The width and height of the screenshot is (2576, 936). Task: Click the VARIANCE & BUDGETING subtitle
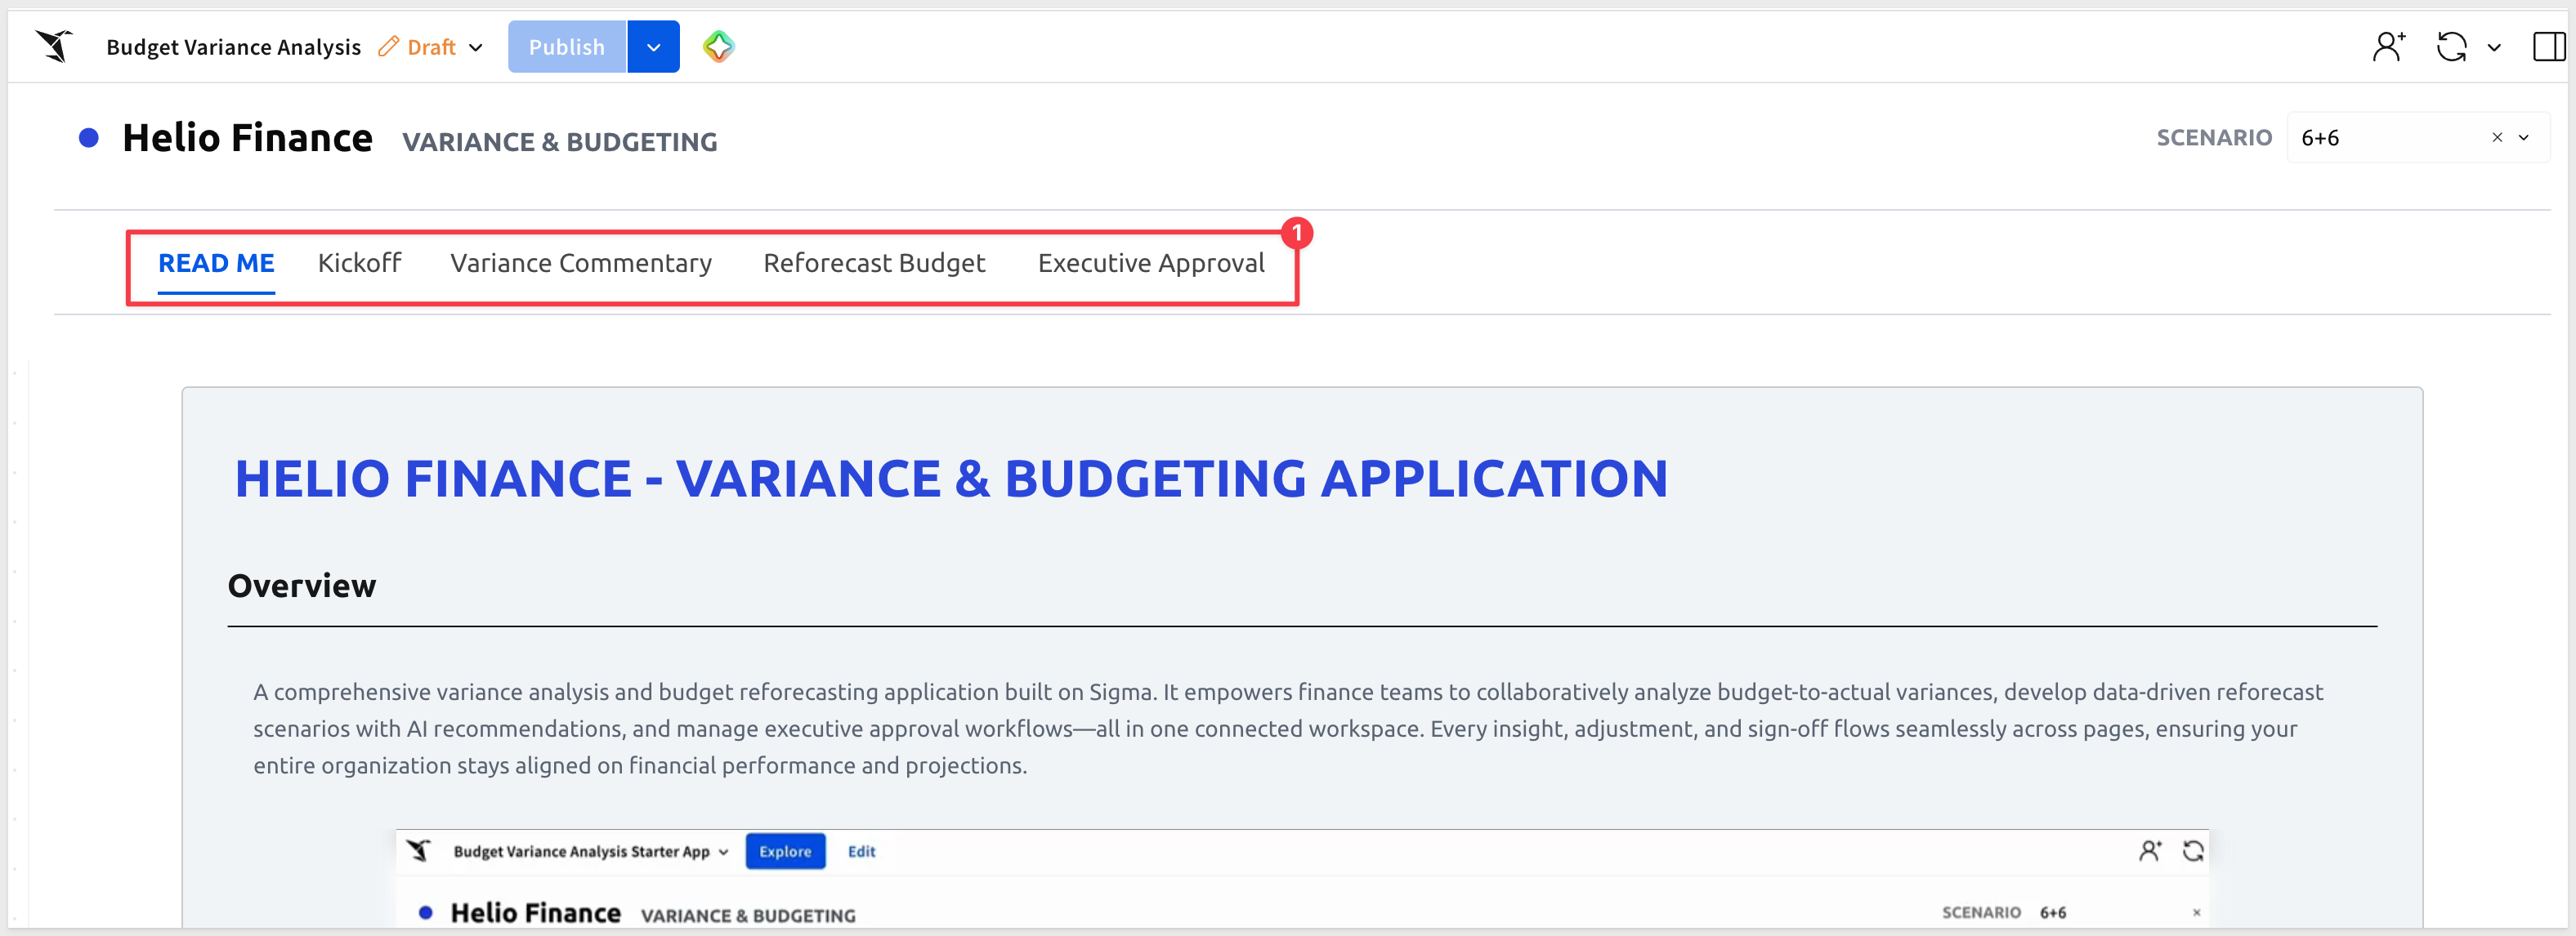(x=560, y=142)
